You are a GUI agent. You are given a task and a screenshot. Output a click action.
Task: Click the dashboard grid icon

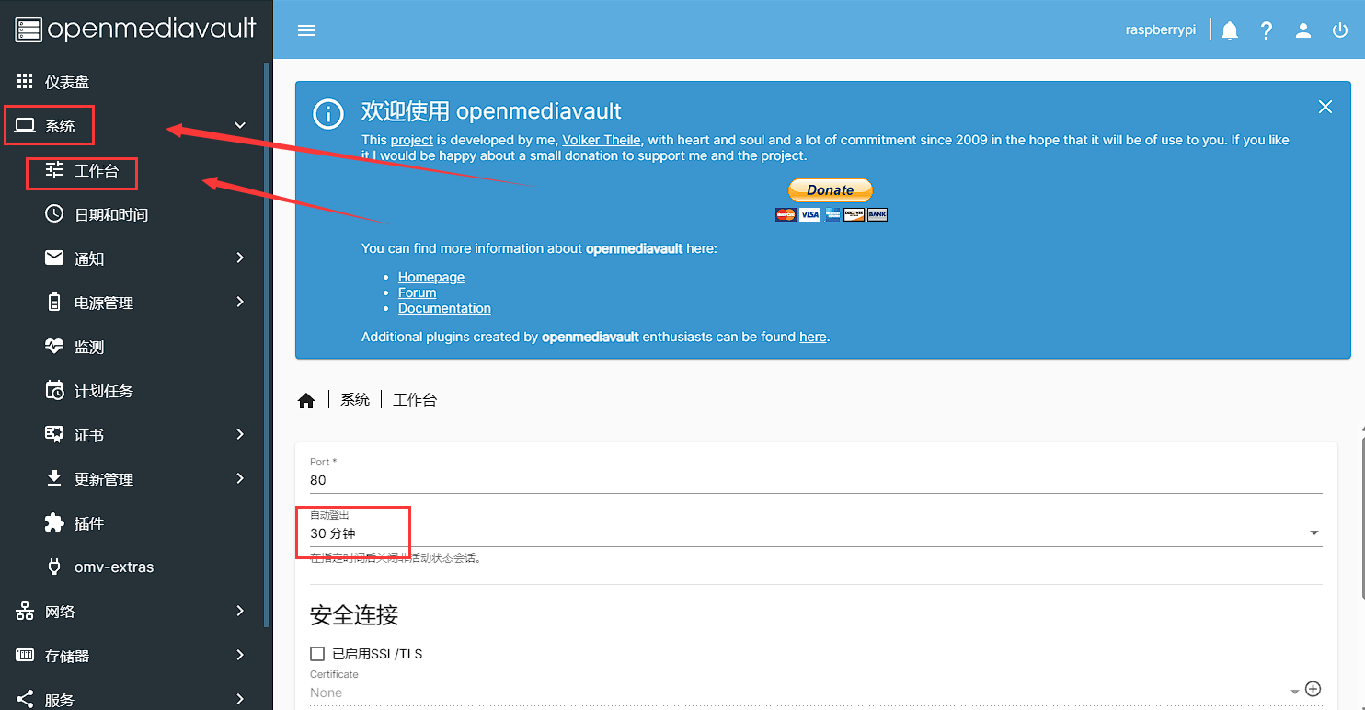pos(25,82)
